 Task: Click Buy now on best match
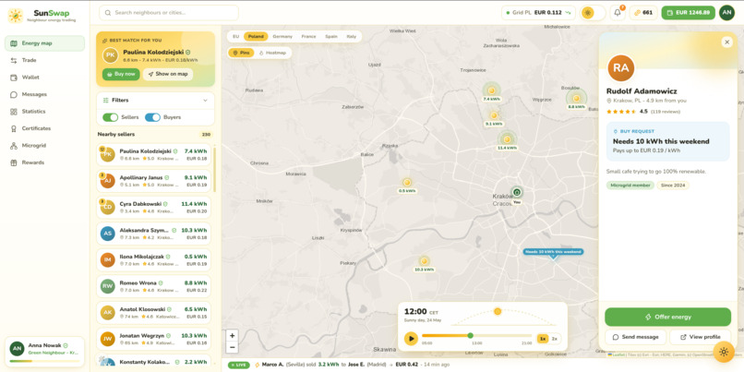[x=121, y=74]
